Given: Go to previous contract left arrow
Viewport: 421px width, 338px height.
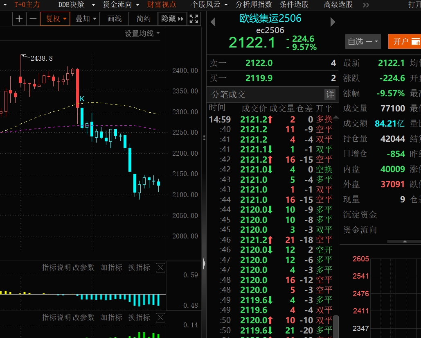Looking at the screenshot, I should point(213,22).
